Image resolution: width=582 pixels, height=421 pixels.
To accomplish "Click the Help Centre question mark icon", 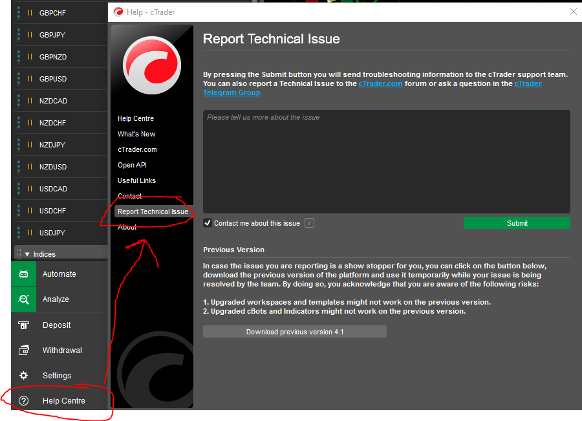I will tap(24, 400).
